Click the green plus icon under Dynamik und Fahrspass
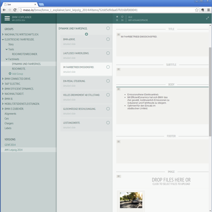 [86, 34]
